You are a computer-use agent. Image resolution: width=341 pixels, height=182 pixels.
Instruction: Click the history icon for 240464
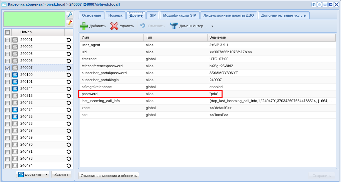69,110
